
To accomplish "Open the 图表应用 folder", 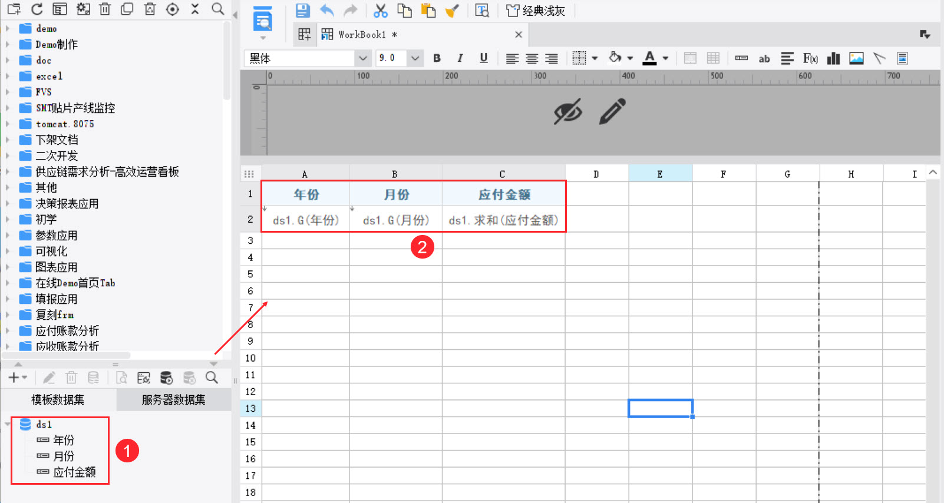I will [x=57, y=267].
